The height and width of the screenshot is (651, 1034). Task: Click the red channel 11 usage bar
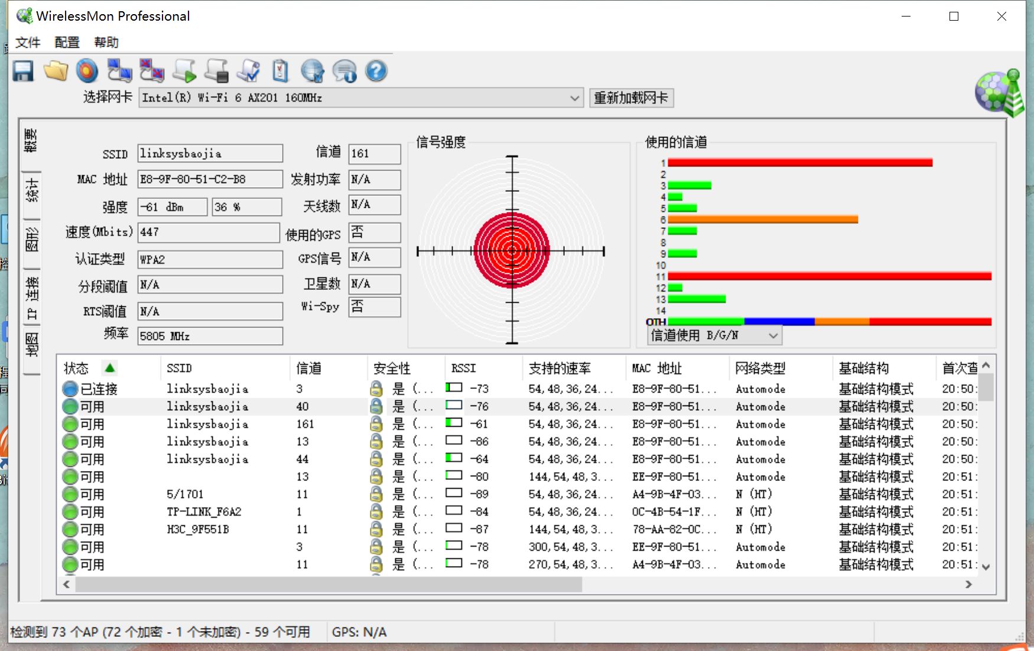830,276
